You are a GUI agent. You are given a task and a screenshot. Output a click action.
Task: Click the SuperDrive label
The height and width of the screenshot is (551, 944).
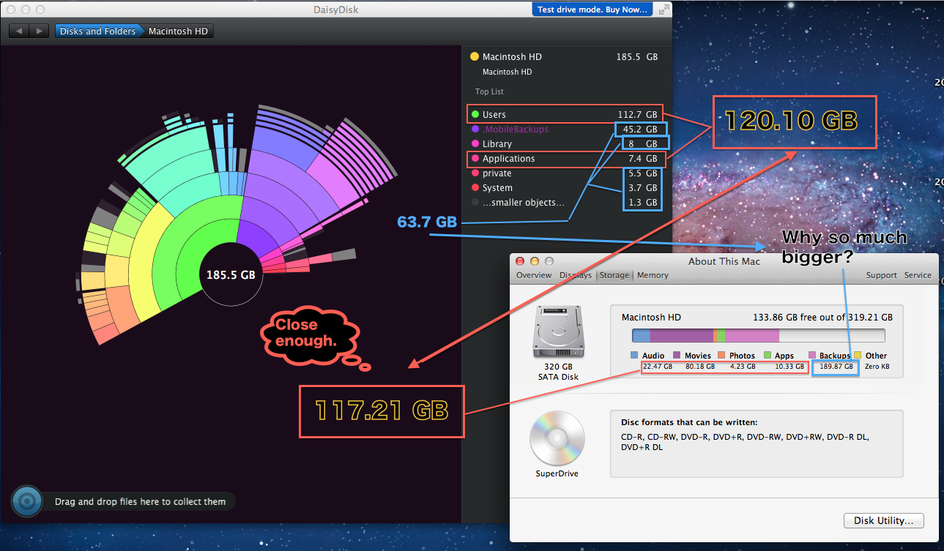[x=557, y=473]
